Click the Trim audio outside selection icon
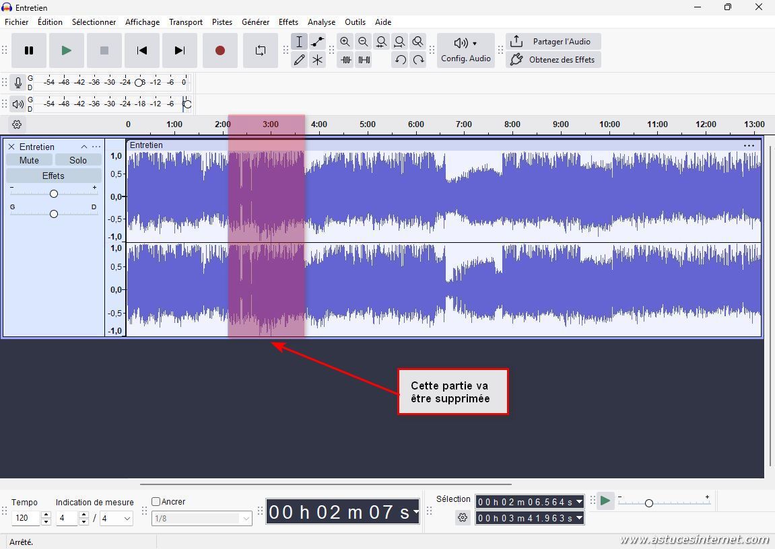 click(x=345, y=60)
